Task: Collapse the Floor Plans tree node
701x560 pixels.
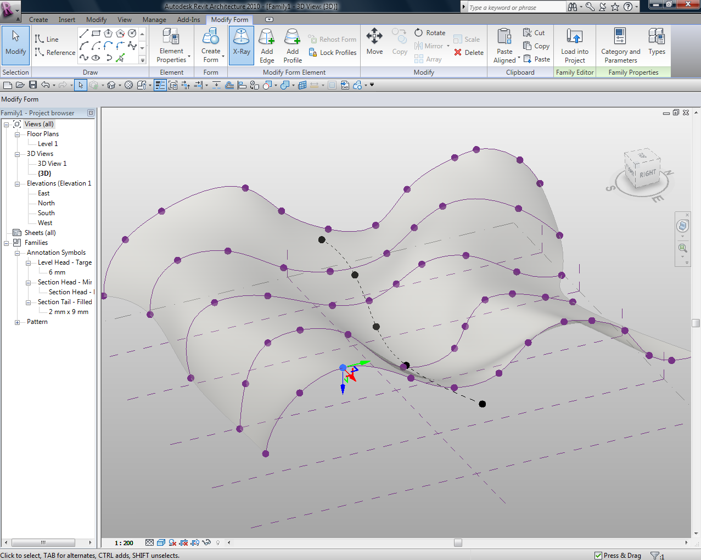Action: click(17, 135)
